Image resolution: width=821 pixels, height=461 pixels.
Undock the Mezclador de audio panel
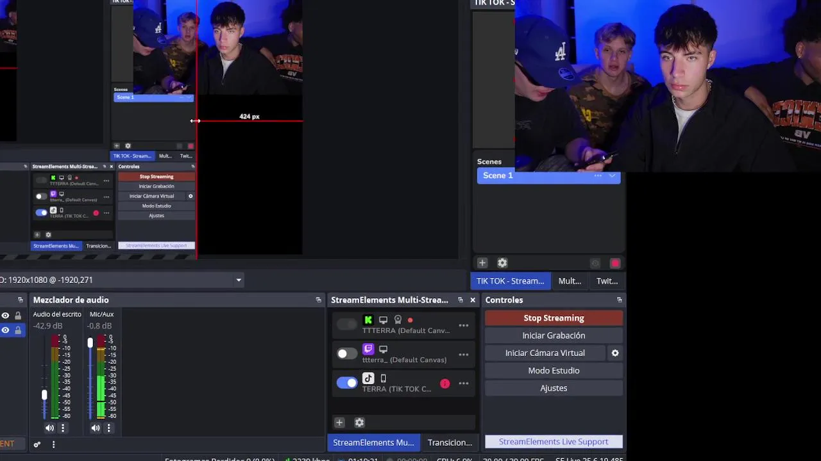click(x=318, y=300)
